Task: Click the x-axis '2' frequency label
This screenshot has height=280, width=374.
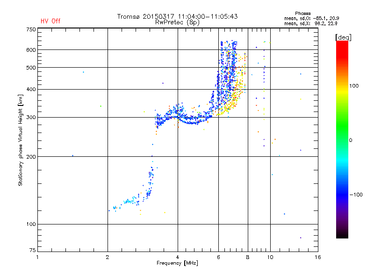Action: pos(108,257)
